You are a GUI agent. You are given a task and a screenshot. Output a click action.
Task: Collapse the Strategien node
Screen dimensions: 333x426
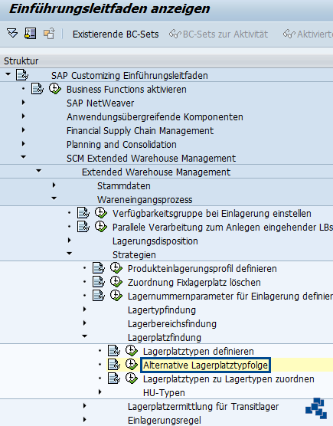[70, 254]
